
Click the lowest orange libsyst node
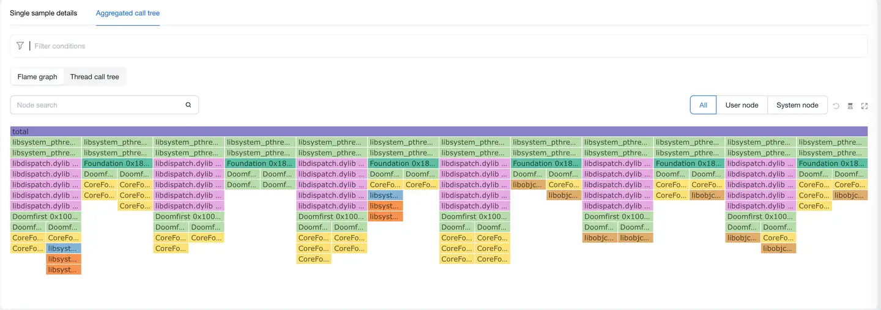pyautogui.click(x=64, y=270)
